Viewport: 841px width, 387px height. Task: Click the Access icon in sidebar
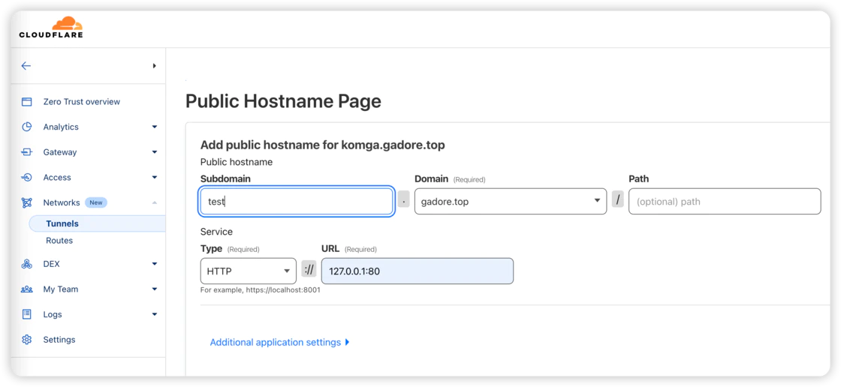[27, 178]
